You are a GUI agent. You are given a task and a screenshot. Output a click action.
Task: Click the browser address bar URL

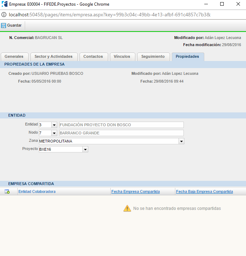point(110,15)
